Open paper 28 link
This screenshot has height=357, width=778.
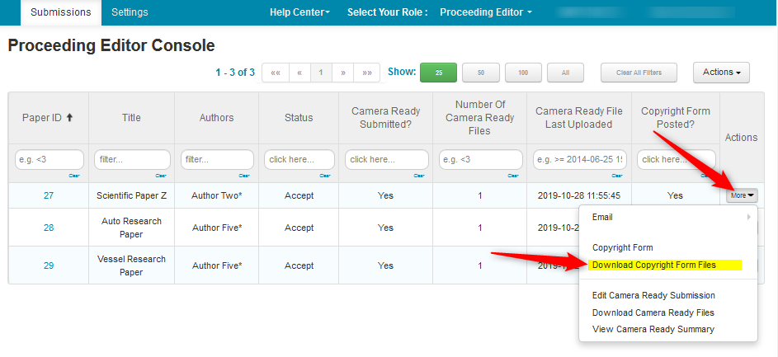pyautogui.click(x=49, y=228)
